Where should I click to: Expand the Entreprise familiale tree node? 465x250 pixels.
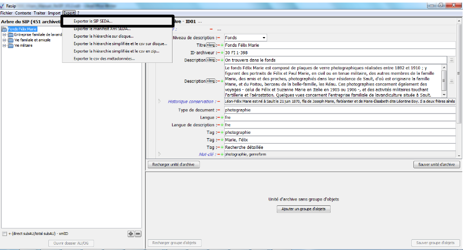(x=4, y=34)
